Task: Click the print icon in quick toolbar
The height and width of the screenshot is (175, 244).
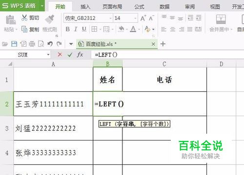Action: (32, 44)
